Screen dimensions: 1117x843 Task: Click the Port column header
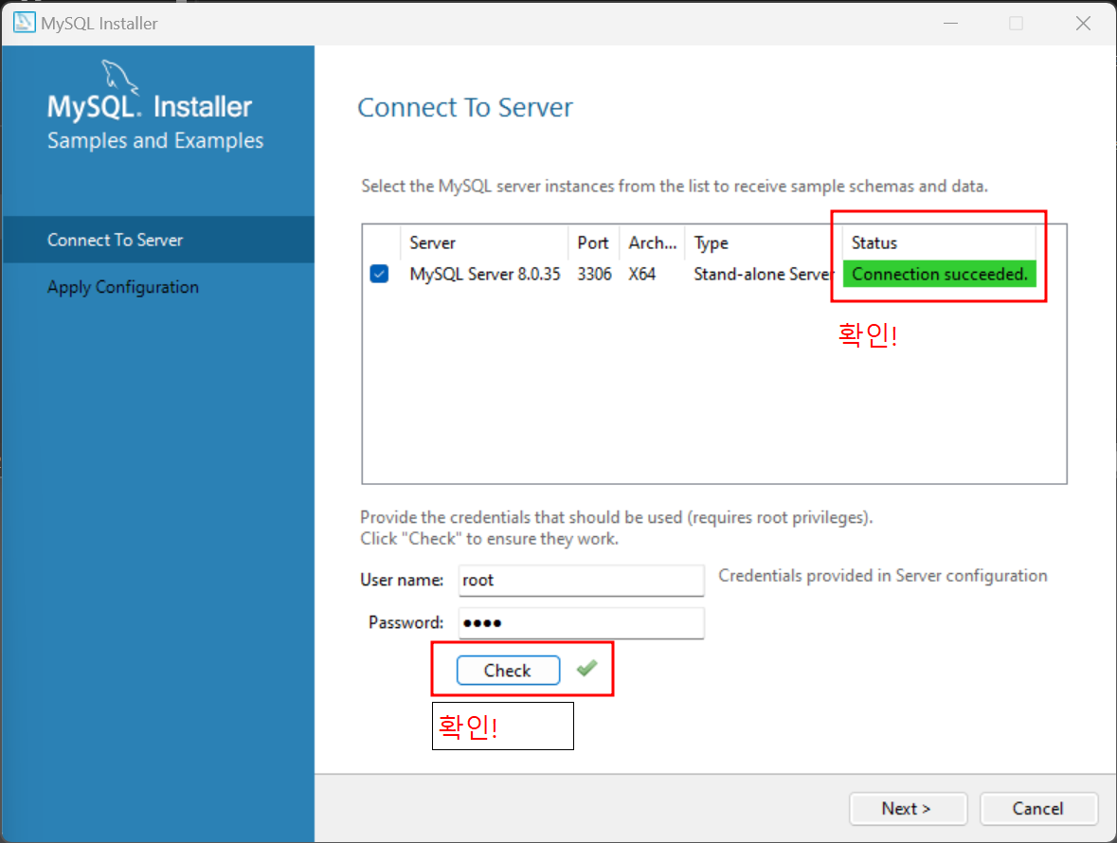click(593, 242)
